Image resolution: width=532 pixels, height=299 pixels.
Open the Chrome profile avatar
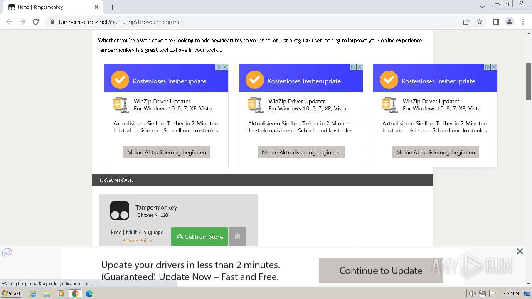tap(510, 22)
